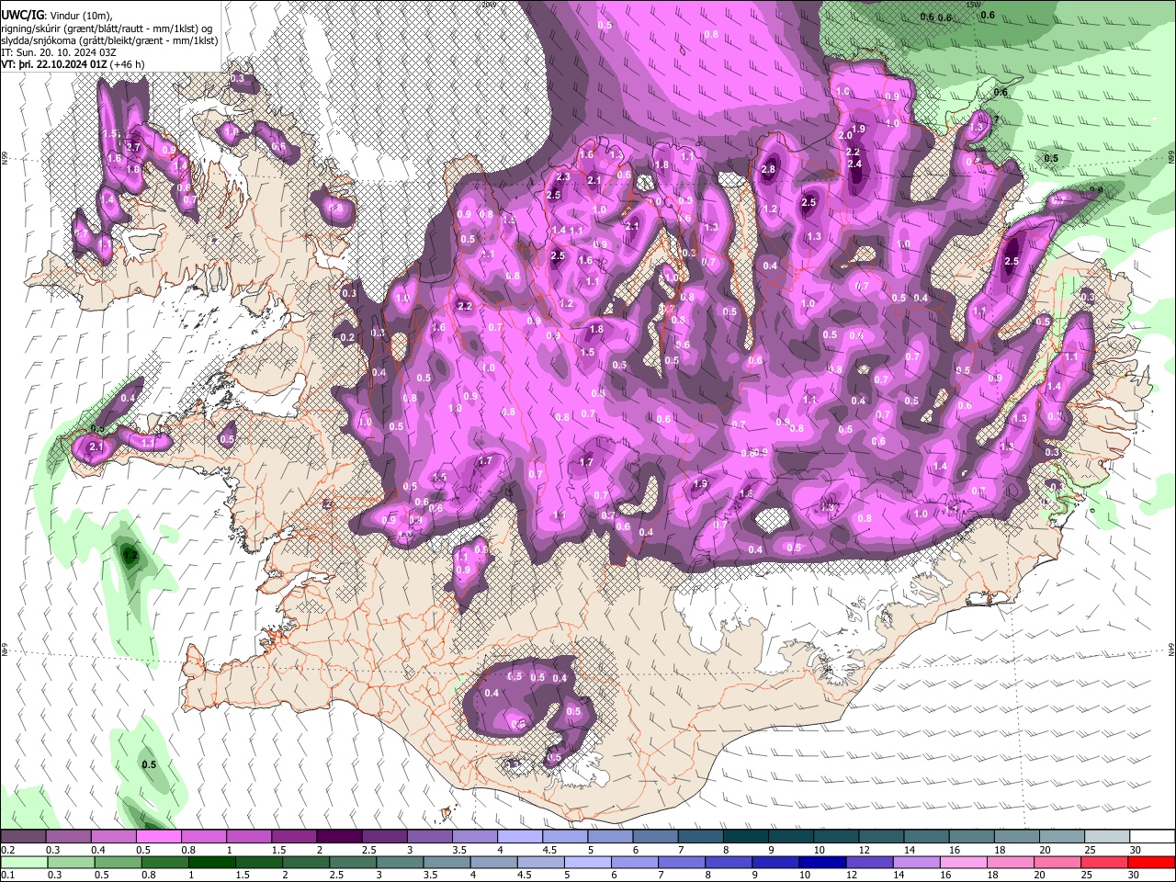The image size is (1176, 882).
Task: Click the legend label 0.1 on rain scale
Action: pos(8,875)
